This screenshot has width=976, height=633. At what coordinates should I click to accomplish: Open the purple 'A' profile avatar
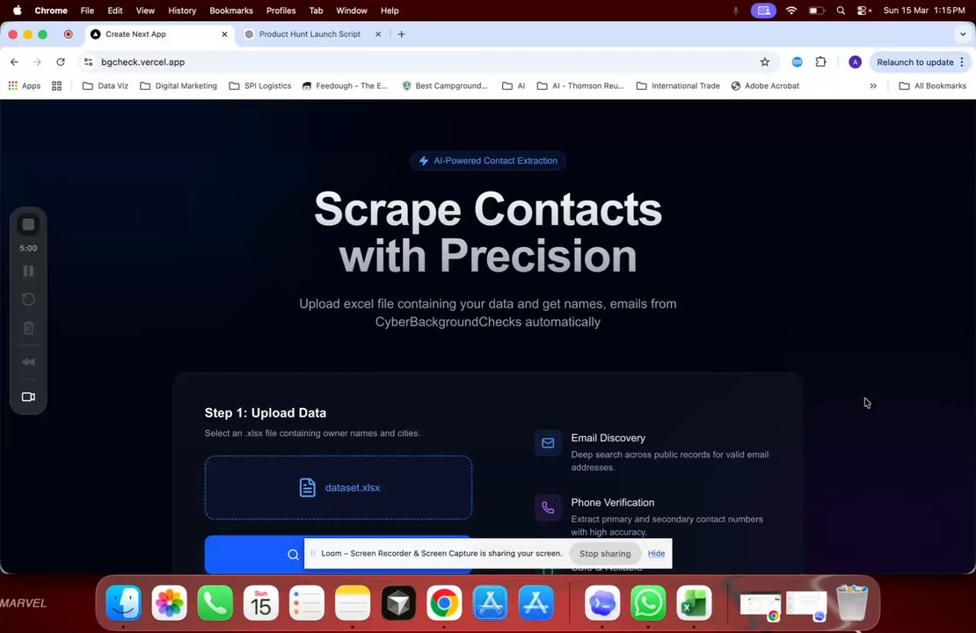tap(855, 62)
